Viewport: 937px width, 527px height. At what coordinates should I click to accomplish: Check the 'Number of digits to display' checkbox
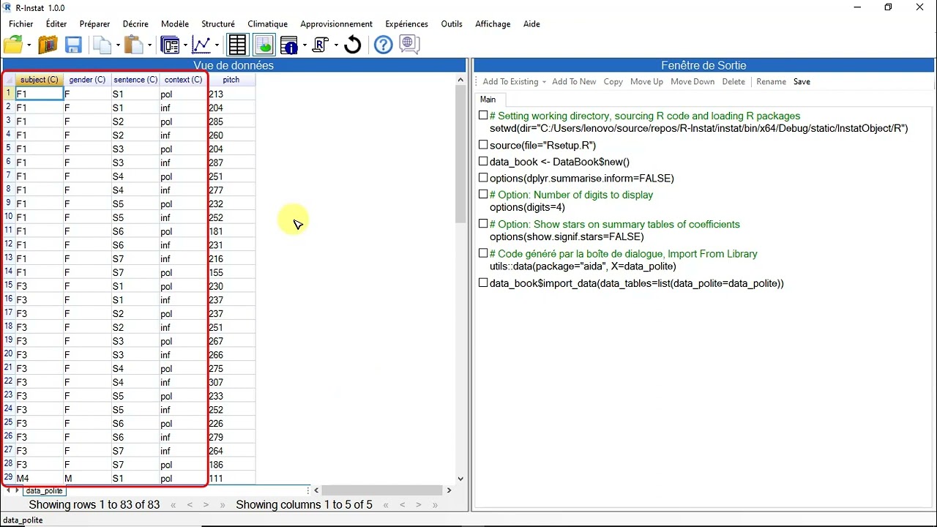[x=483, y=195]
